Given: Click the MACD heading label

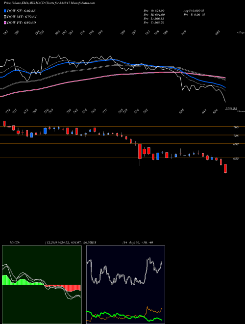Looking at the screenshot, I should pyautogui.click(x=15, y=243).
